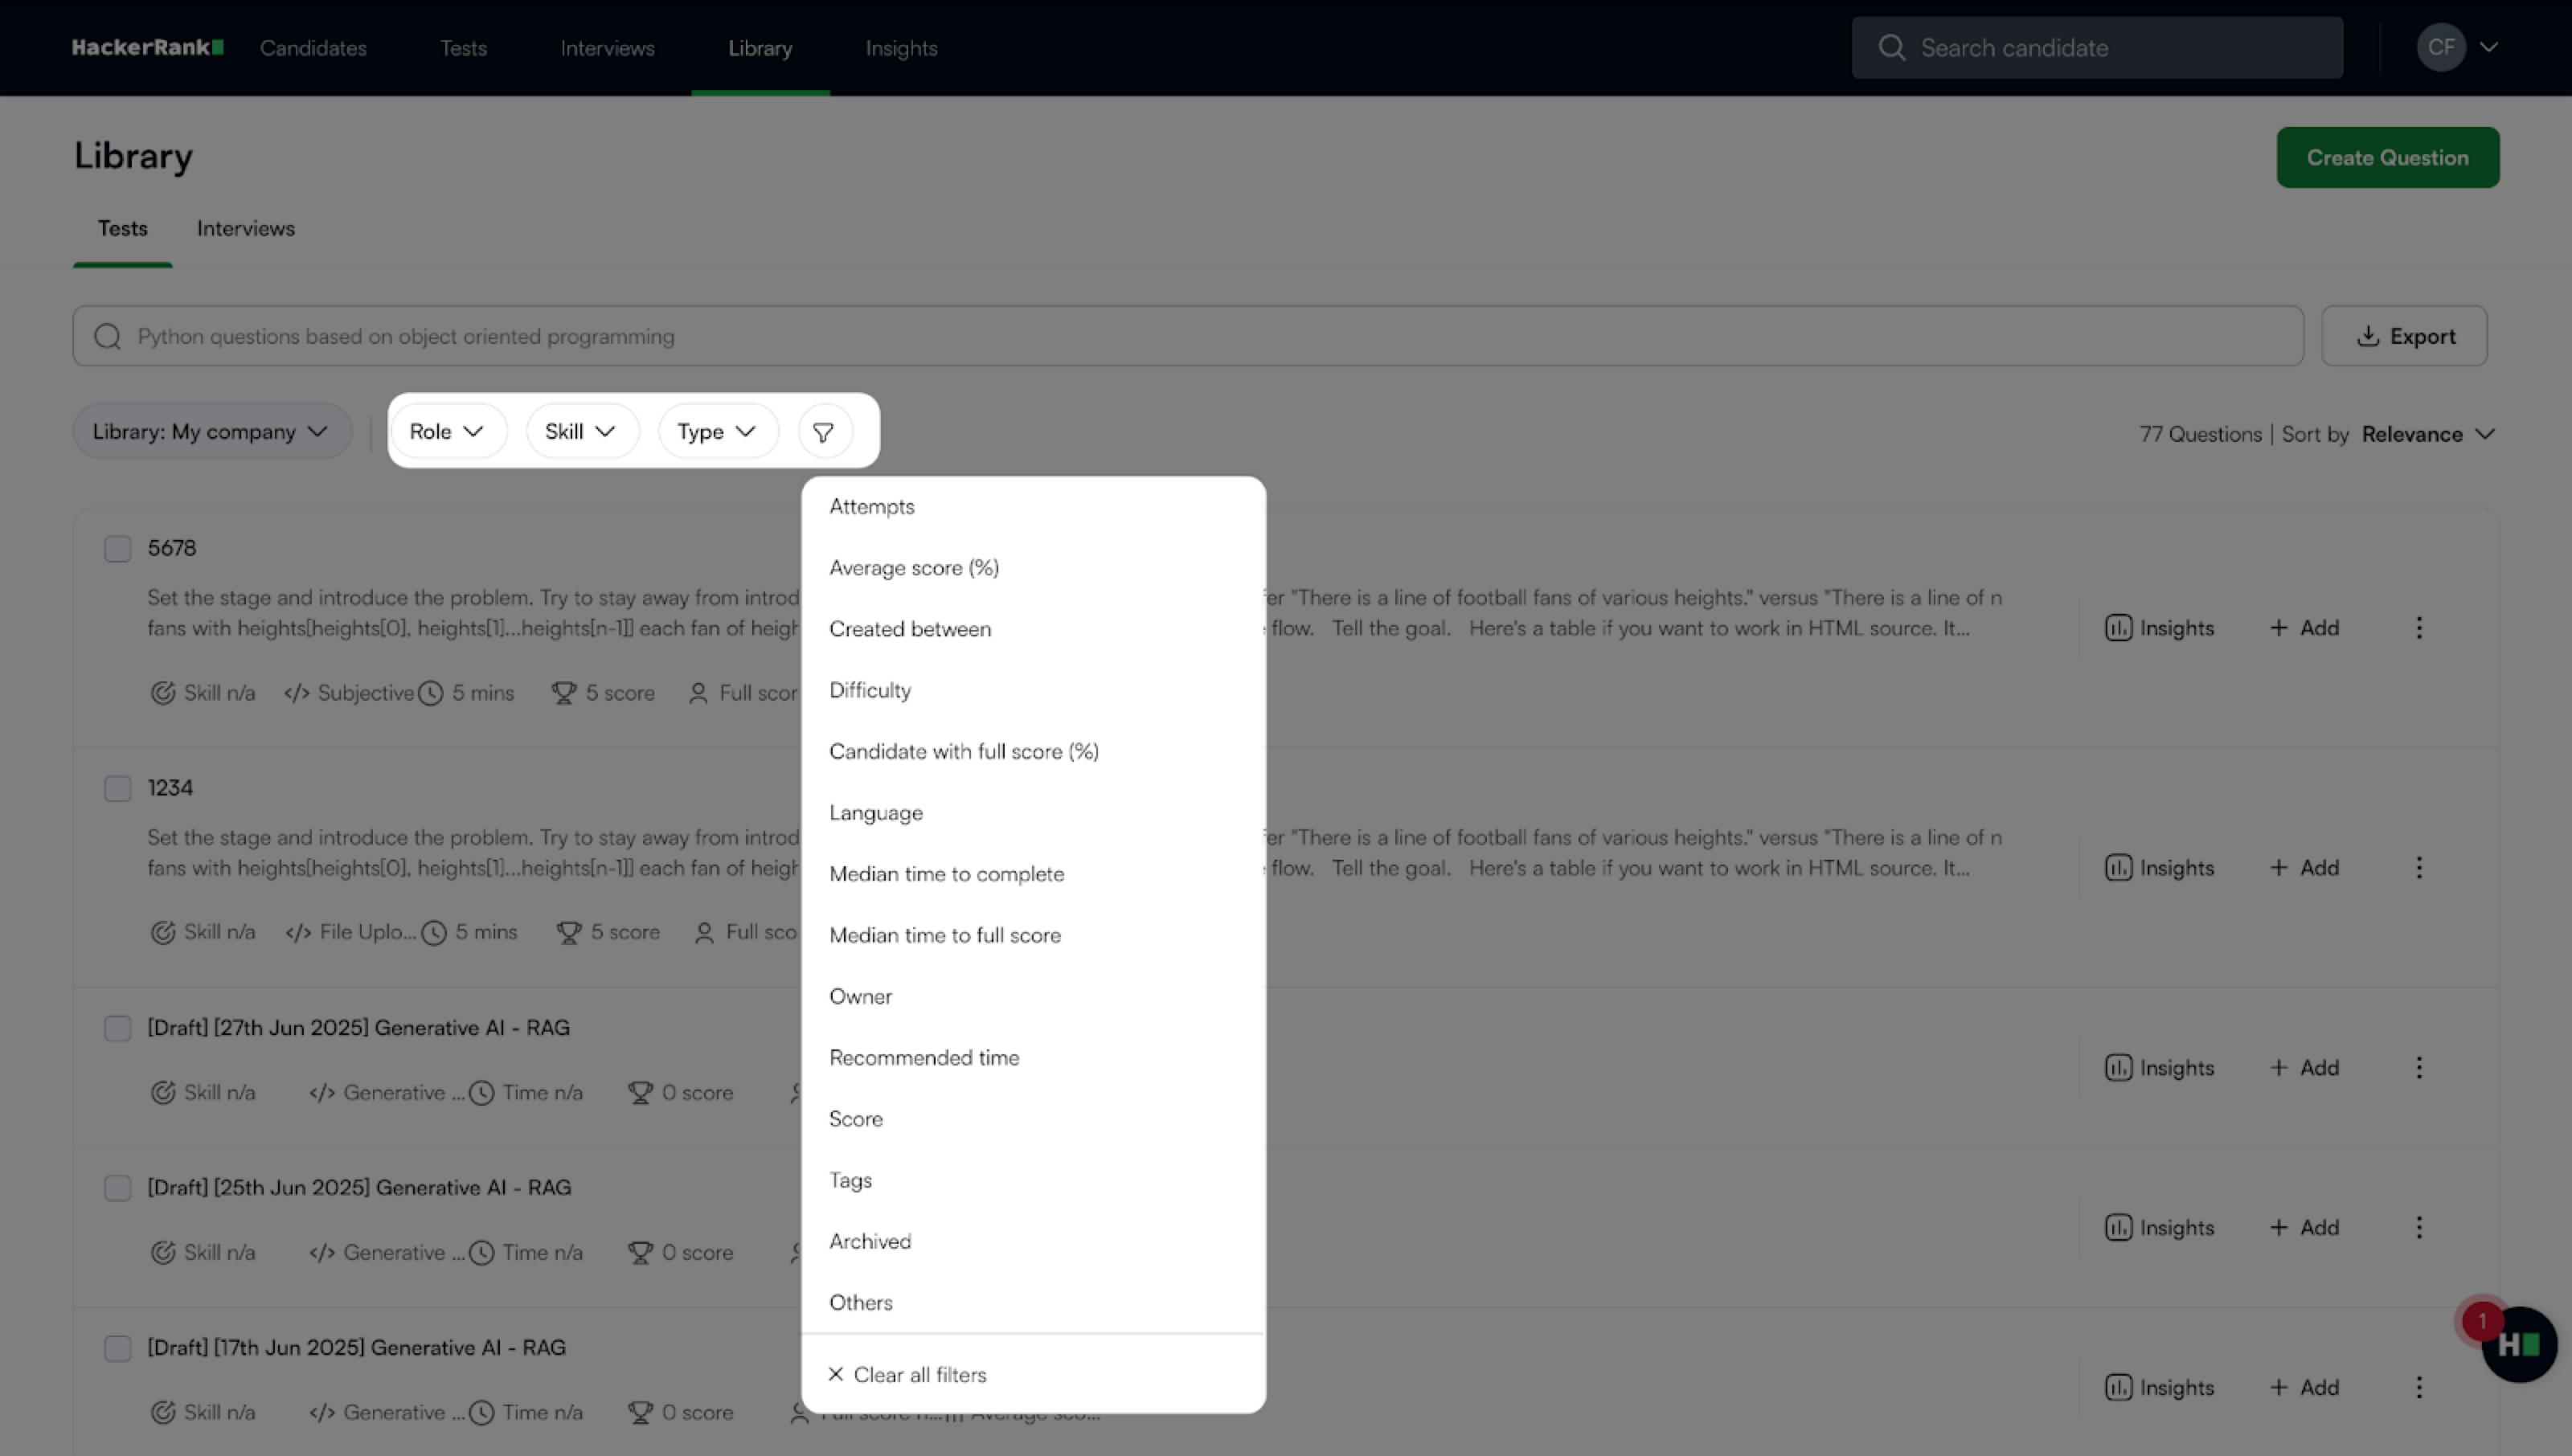
Task: Add the 25th Jun Generative AI question
Action: pyautogui.click(x=2304, y=1228)
